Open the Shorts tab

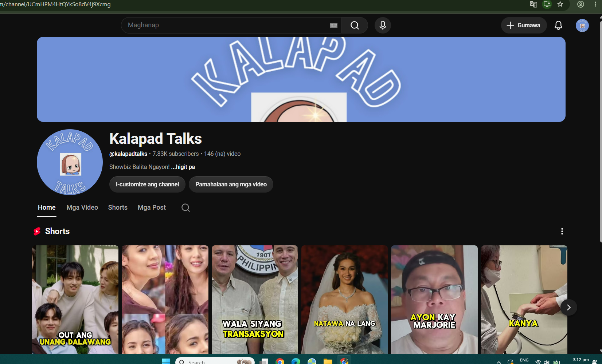click(118, 207)
